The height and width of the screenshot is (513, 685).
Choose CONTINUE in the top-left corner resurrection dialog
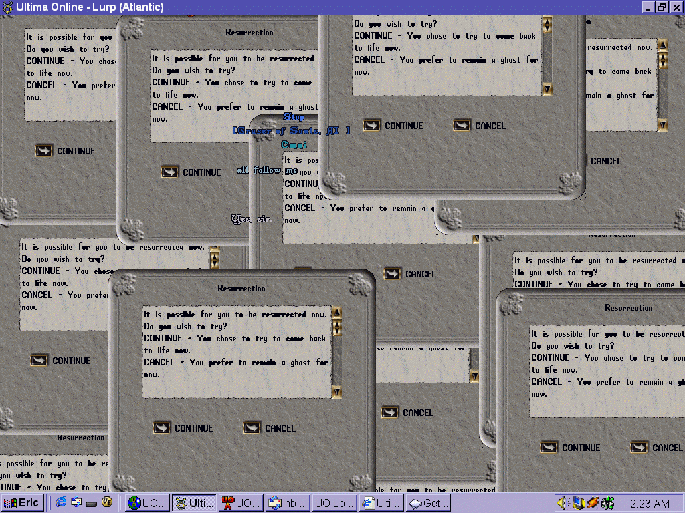point(44,150)
